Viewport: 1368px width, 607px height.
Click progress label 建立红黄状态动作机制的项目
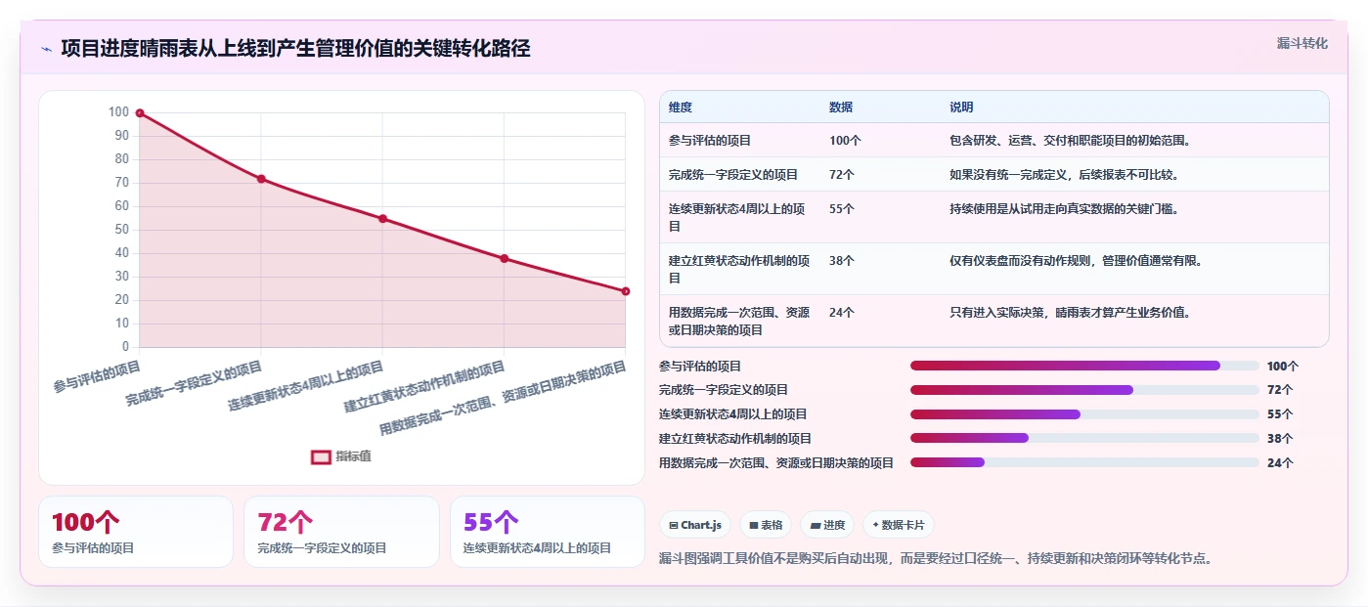click(x=735, y=439)
